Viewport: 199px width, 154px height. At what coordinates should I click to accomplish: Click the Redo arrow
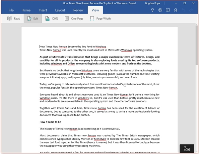point(191,10)
